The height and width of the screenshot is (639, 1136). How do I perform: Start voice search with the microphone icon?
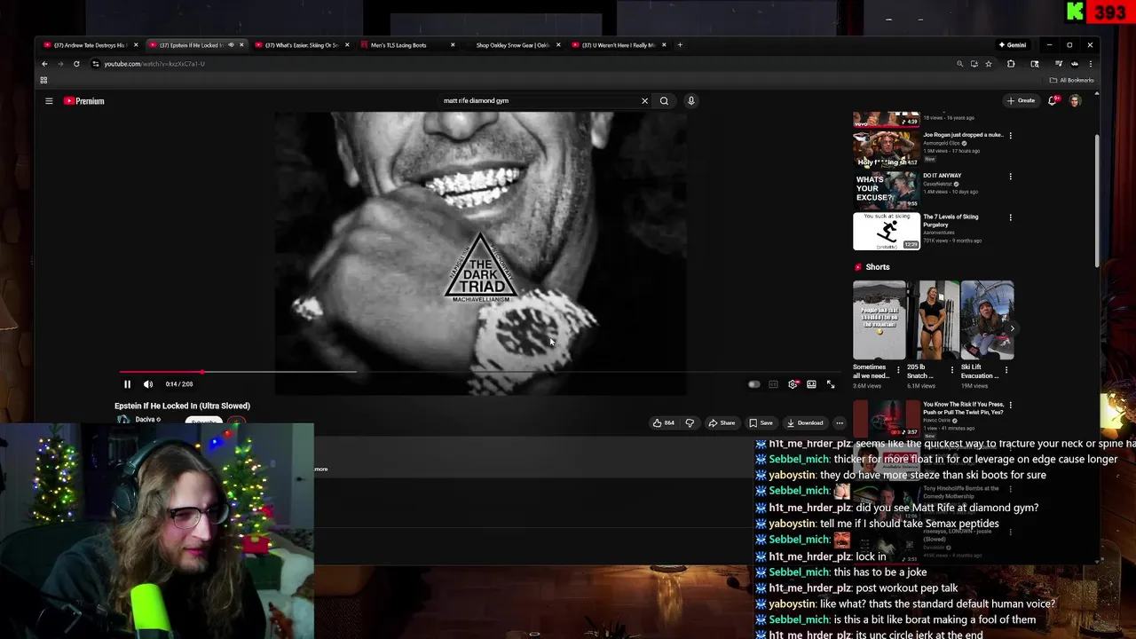pos(690,101)
